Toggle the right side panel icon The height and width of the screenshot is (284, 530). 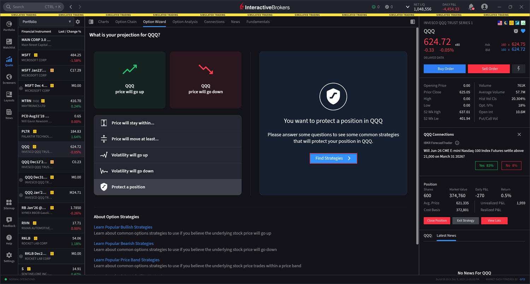pos(412,22)
